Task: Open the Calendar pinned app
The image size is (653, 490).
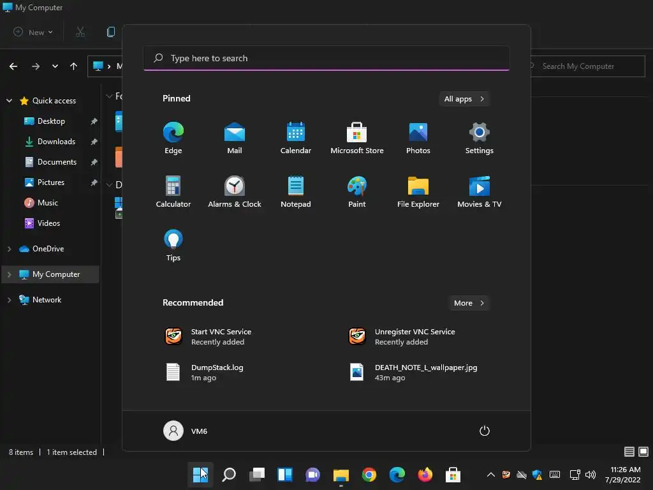Action: 296,138
